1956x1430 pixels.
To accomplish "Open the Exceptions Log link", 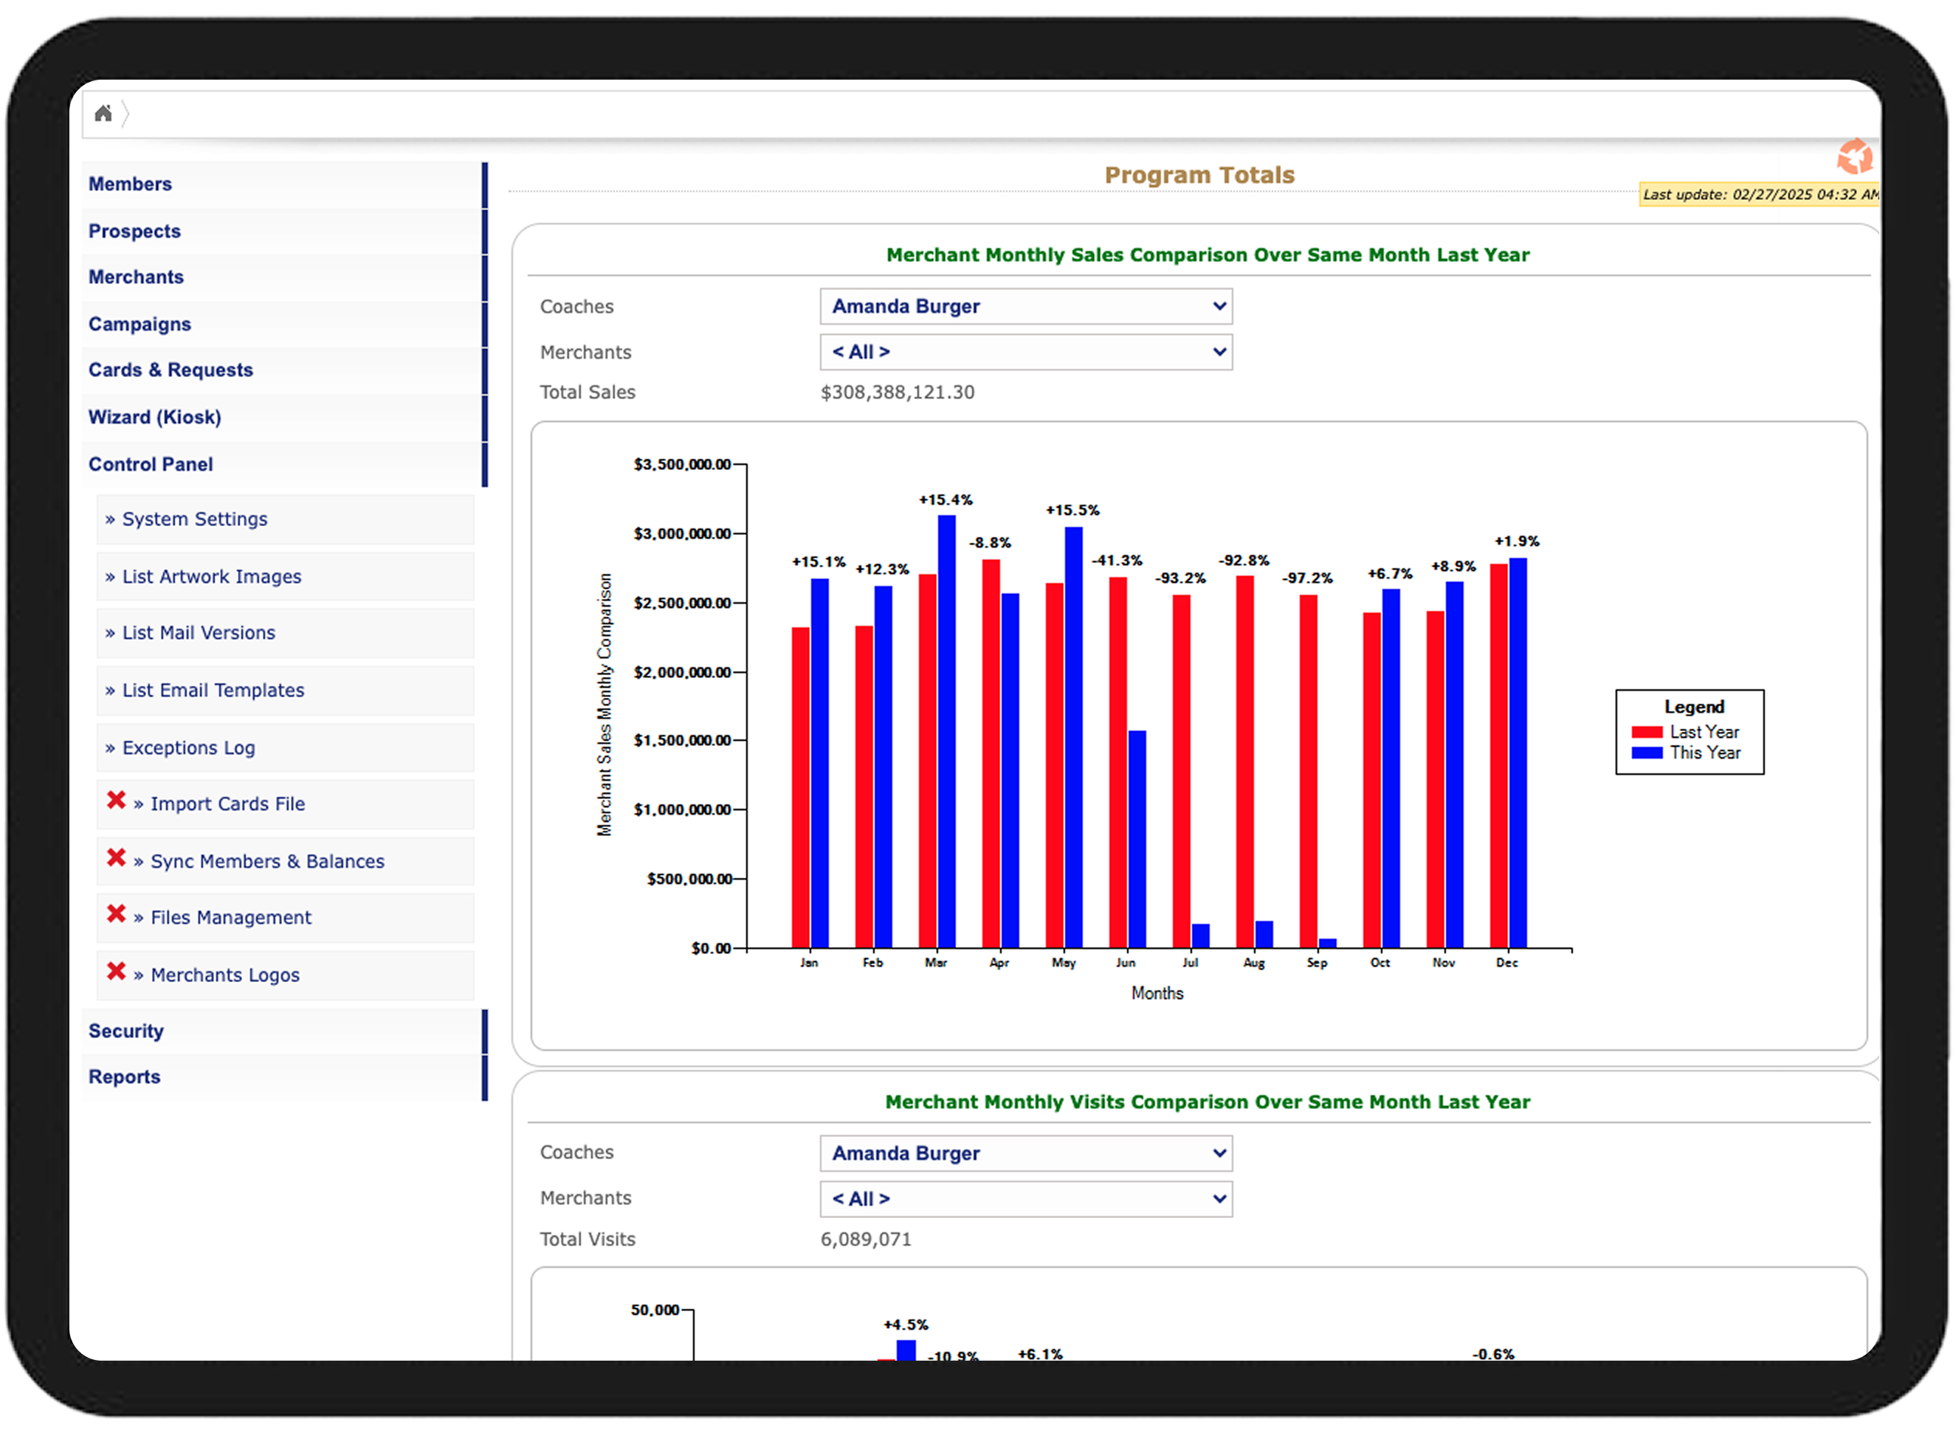I will [188, 748].
